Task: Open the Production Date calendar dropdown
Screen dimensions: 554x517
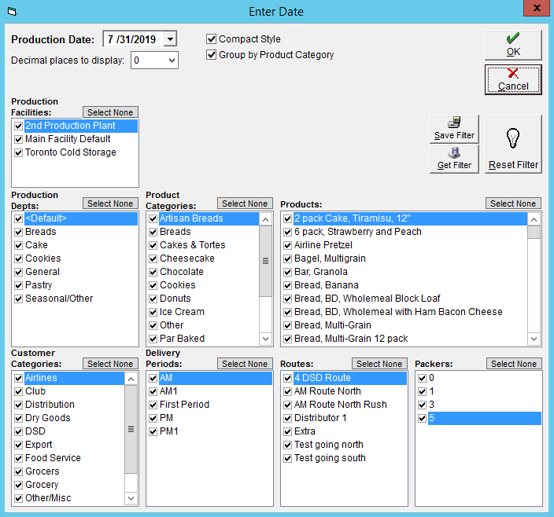Action: (x=170, y=38)
